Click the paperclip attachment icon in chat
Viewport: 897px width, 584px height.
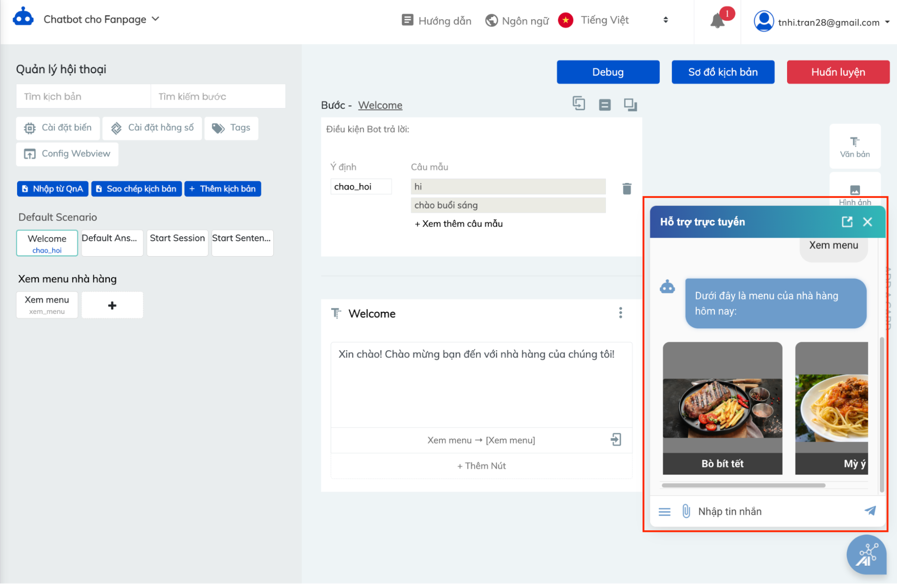pyautogui.click(x=686, y=511)
